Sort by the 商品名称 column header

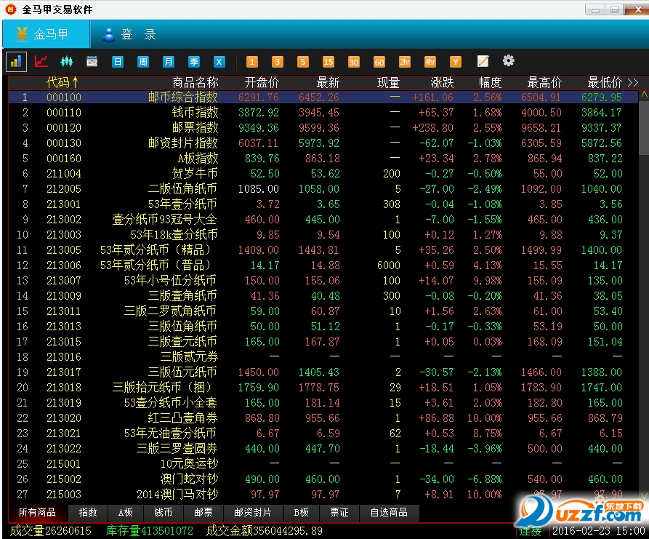(x=195, y=82)
